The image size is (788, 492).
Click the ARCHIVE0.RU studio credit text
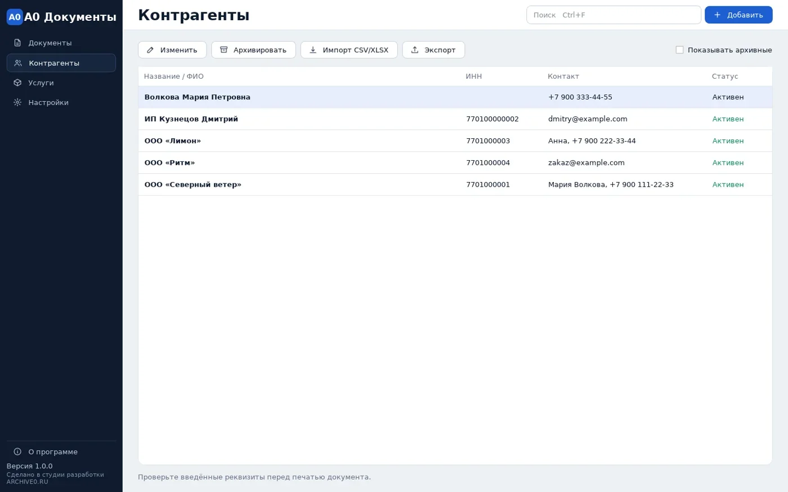click(x=28, y=482)
